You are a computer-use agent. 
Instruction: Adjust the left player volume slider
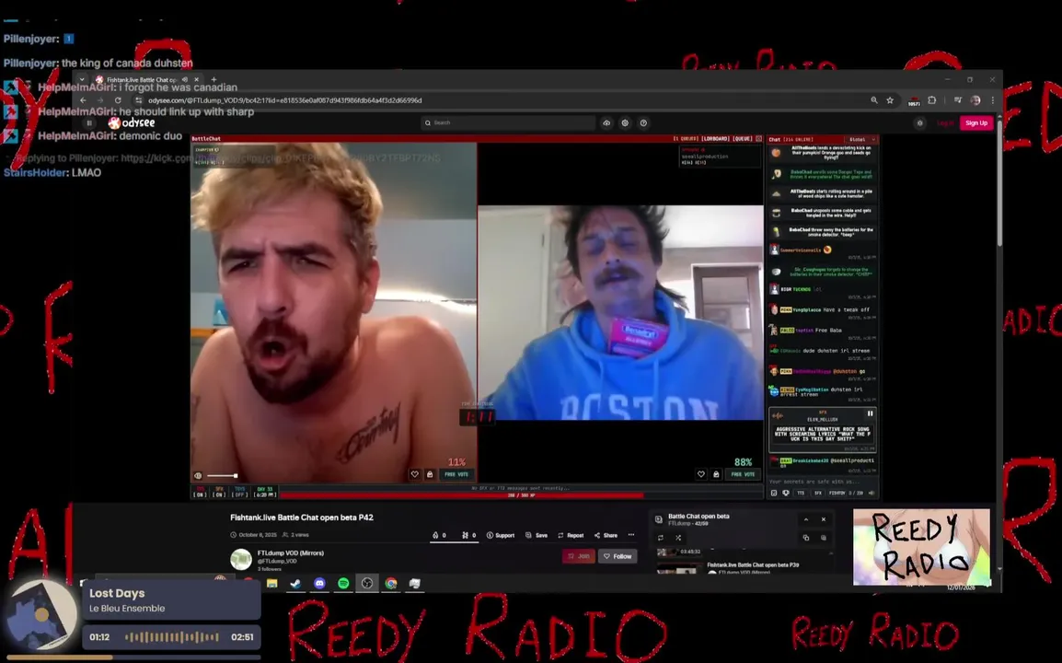222,476
